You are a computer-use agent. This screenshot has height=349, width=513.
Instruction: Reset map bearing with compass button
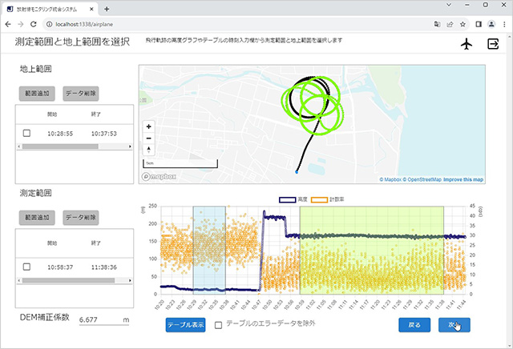148,150
